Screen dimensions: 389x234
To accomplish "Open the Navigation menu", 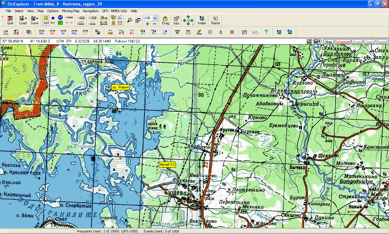I will pyautogui.click(x=91, y=11).
